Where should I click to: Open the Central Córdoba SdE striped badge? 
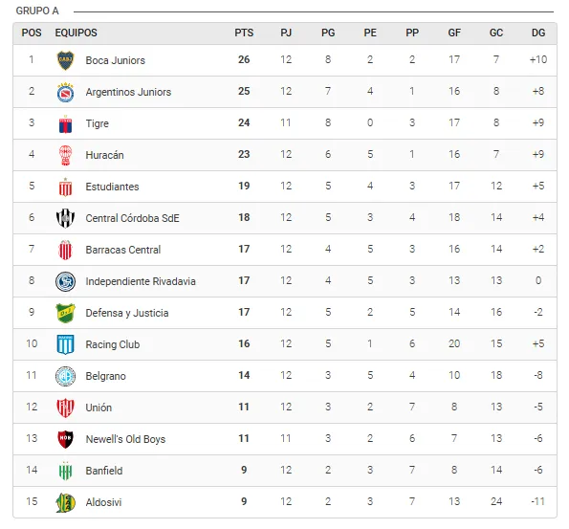click(66, 218)
